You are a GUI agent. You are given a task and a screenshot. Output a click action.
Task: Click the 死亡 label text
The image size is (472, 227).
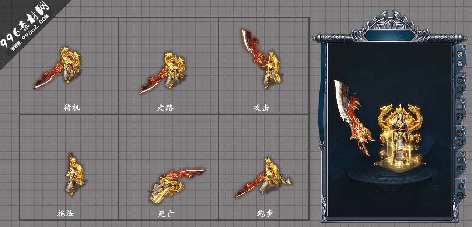tap(166, 213)
